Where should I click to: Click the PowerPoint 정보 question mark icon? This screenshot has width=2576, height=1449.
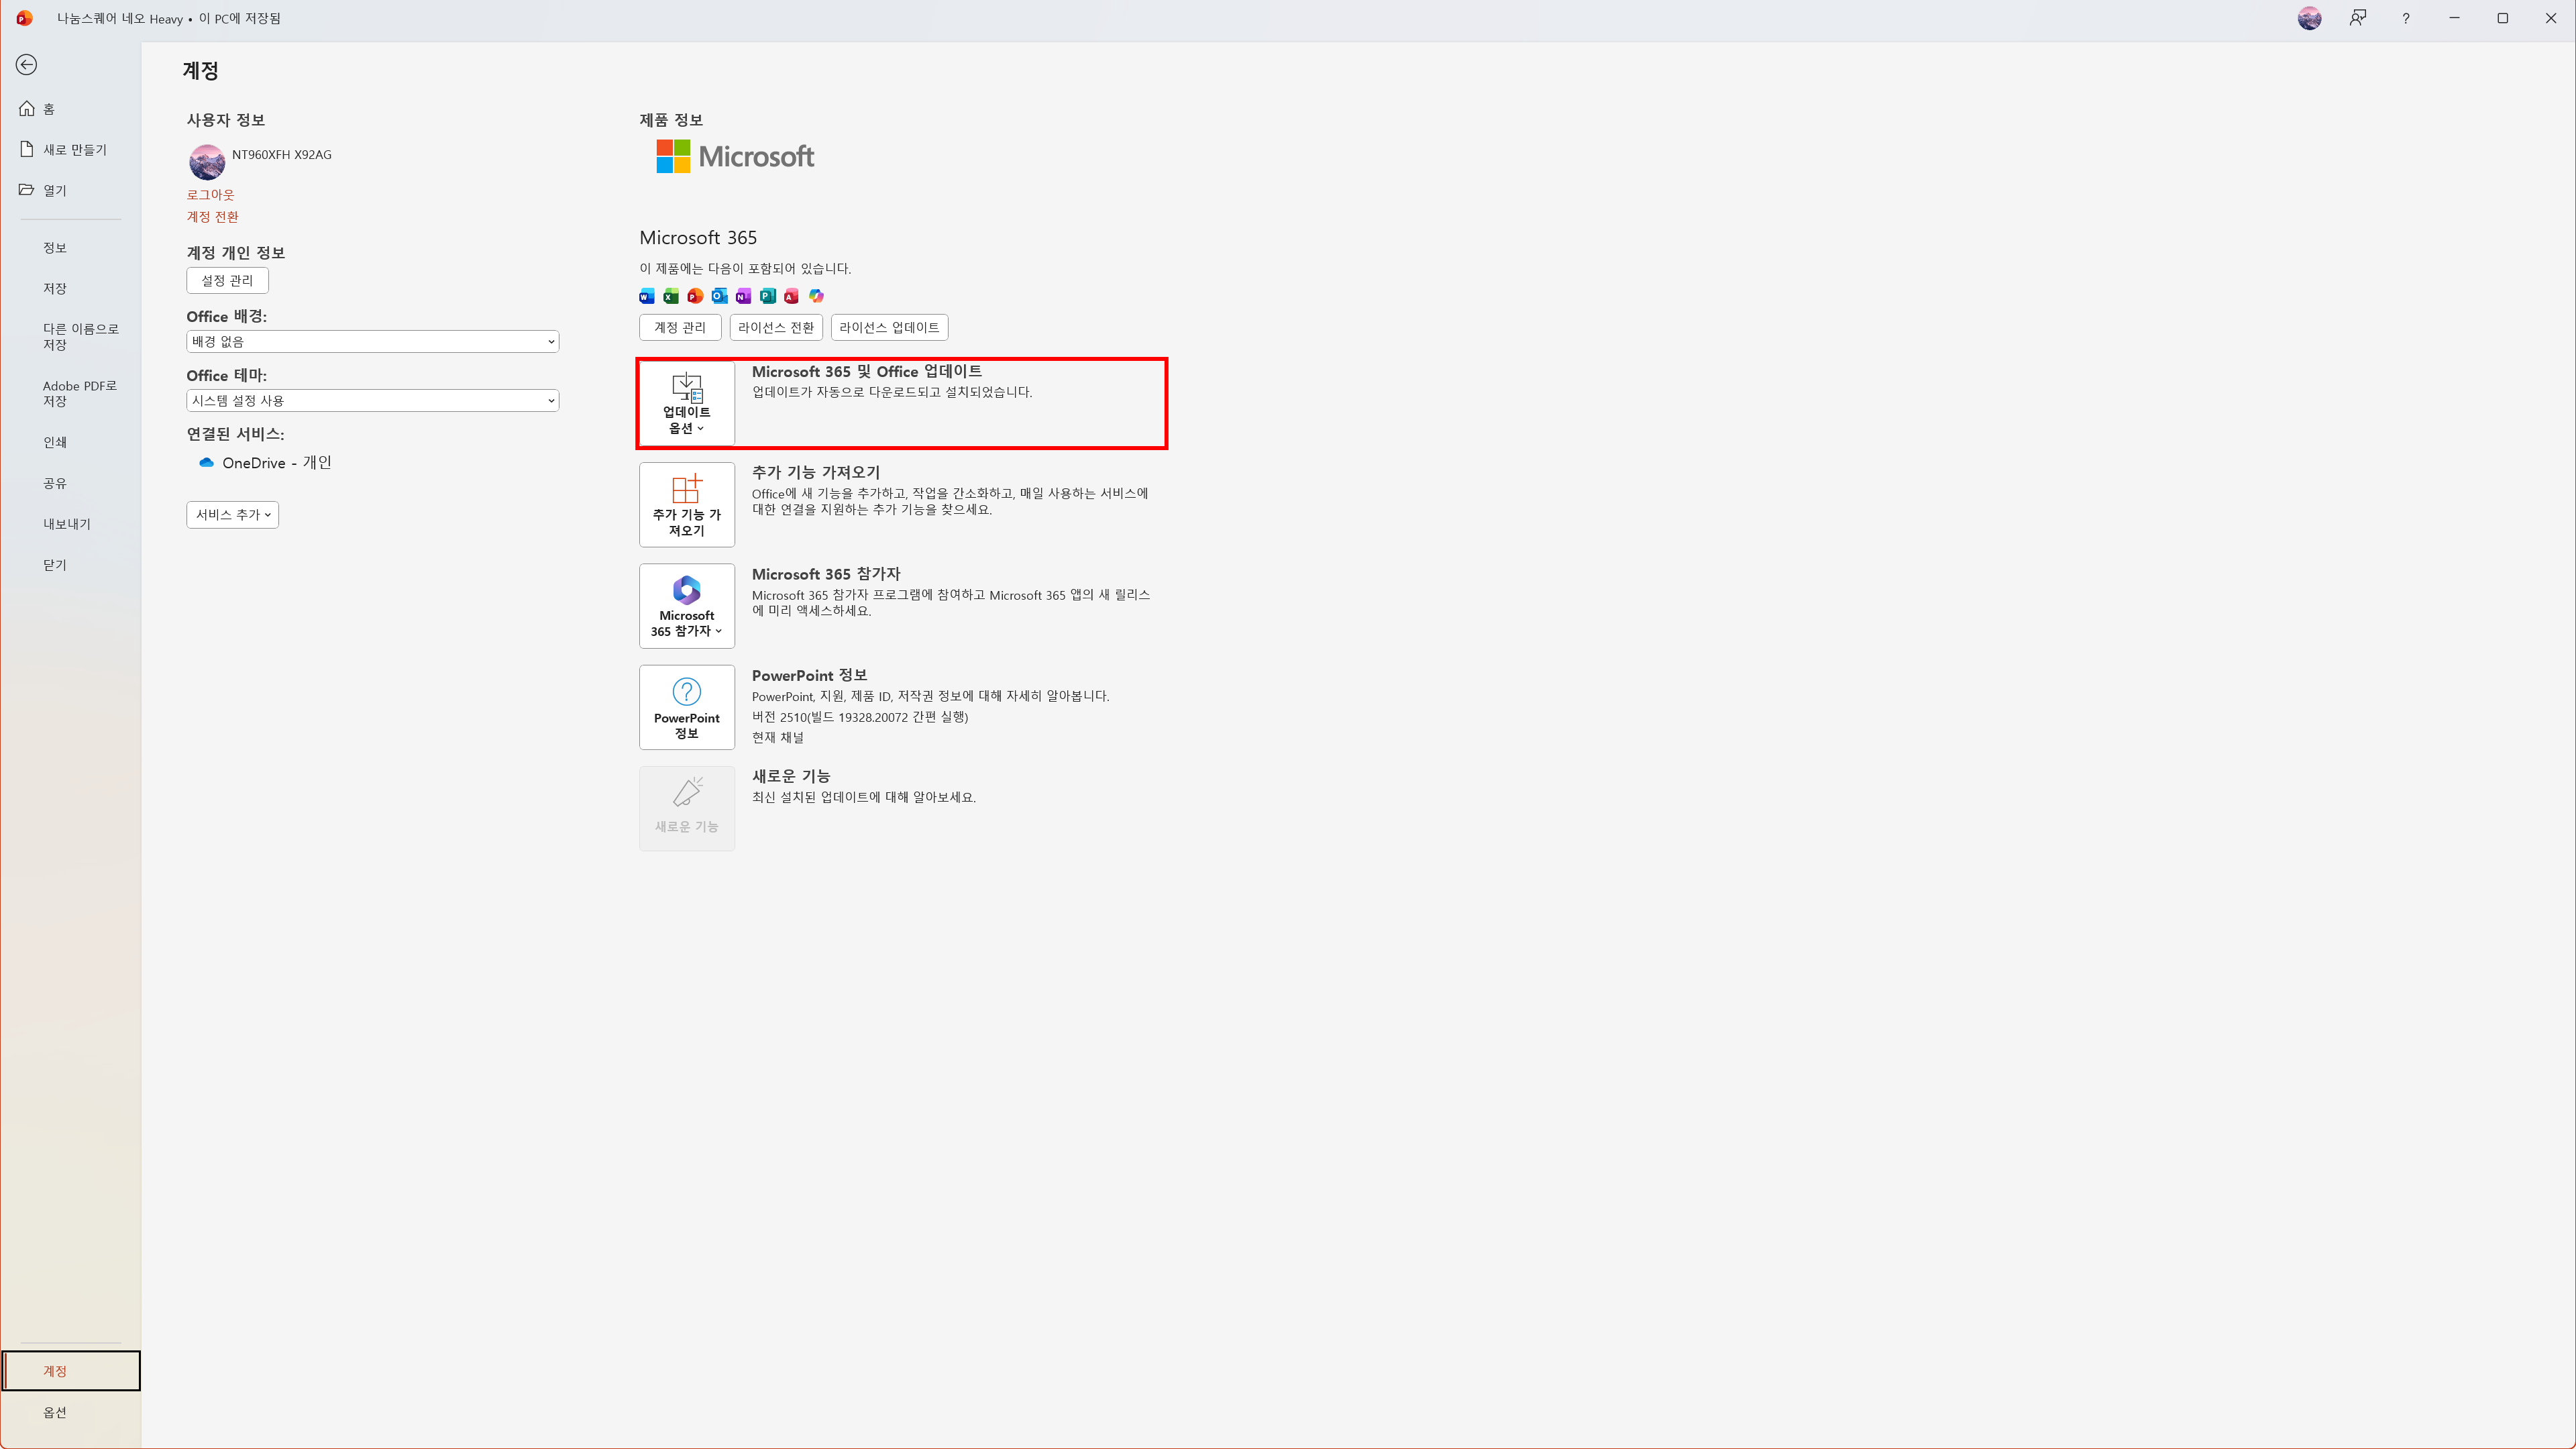[x=686, y=692]
